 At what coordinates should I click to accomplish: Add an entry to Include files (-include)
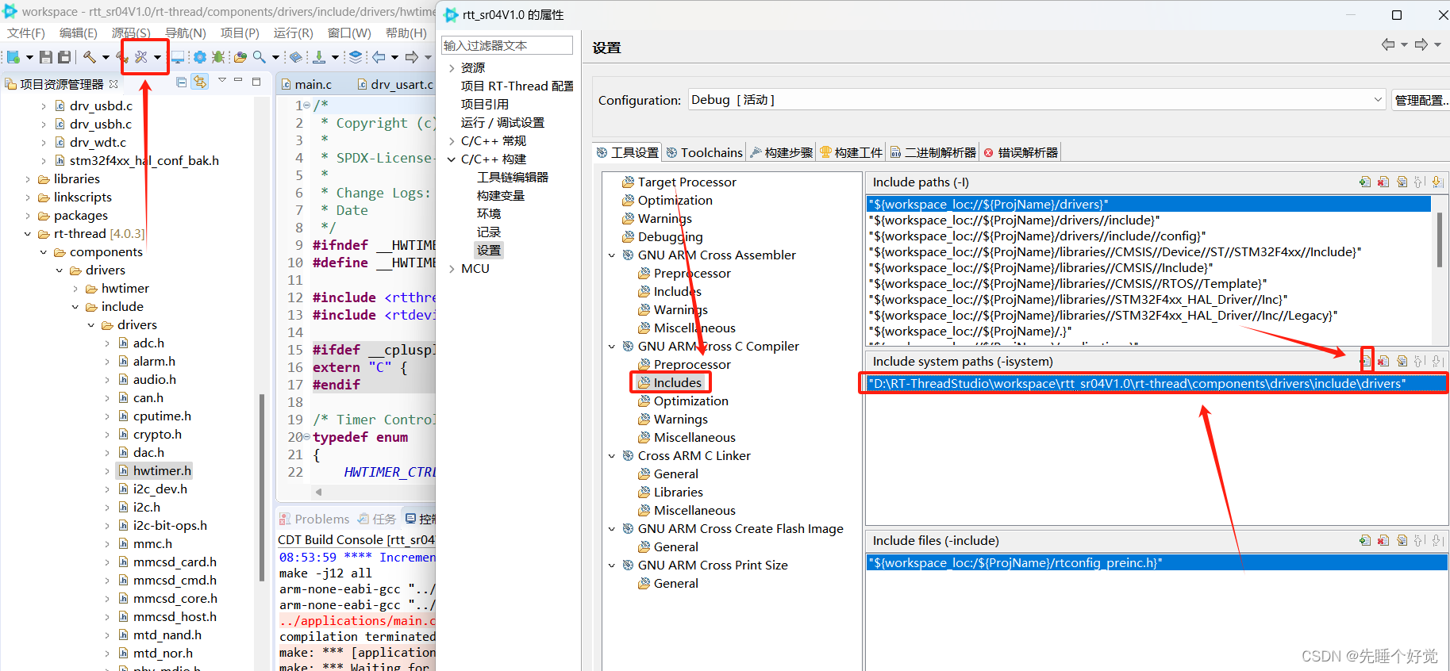click(1365, 541)
